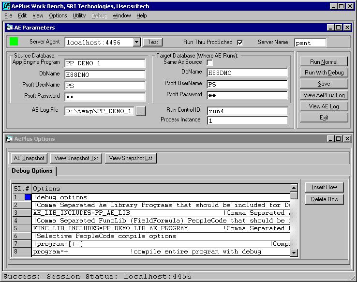Image resolution: width=357 pixels, height=282 pixels.
Task: Click the AePlus Options window icon
Action: pyautogui.click(x=9, y=139)
